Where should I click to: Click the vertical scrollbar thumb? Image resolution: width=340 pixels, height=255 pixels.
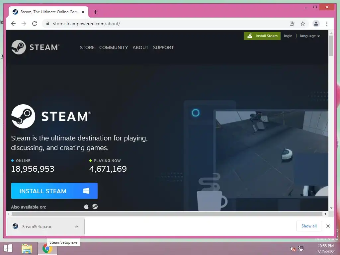(x=331, y=45)
